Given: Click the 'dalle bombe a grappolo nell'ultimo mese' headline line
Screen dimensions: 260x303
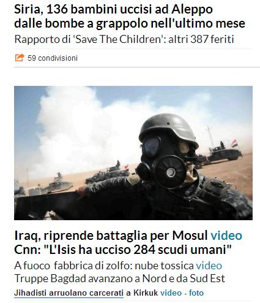Looking at the screenshot, I should (130, 23).
